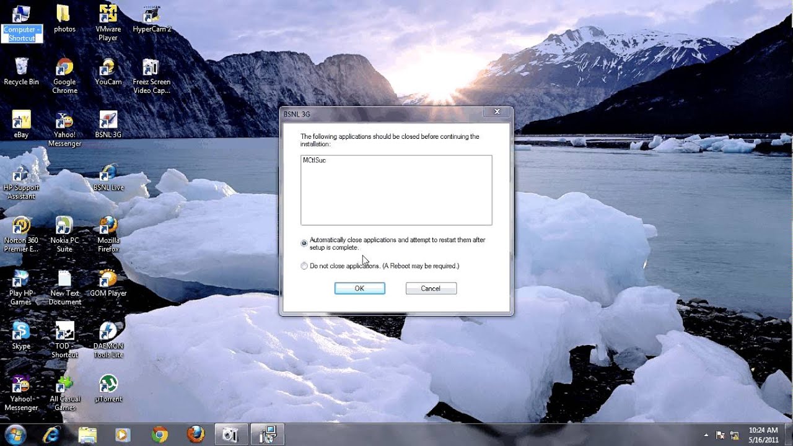The height and width of the screenshot is (446, 793).
Task: Launch Google Chrome desktop shortcut
Action: (x=64, y=76)
